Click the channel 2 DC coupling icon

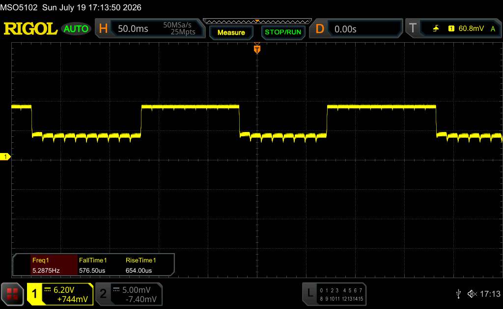116,290
